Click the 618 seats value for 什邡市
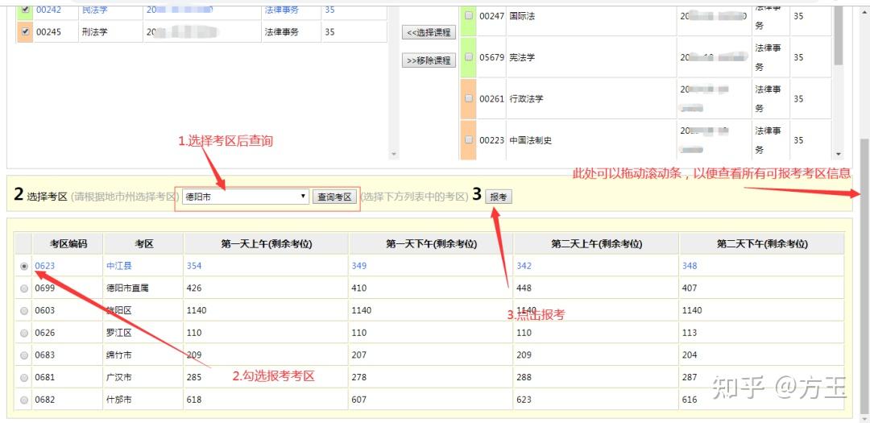The height and width of the screenshot is (423, 870). click(x=193, y=399)
